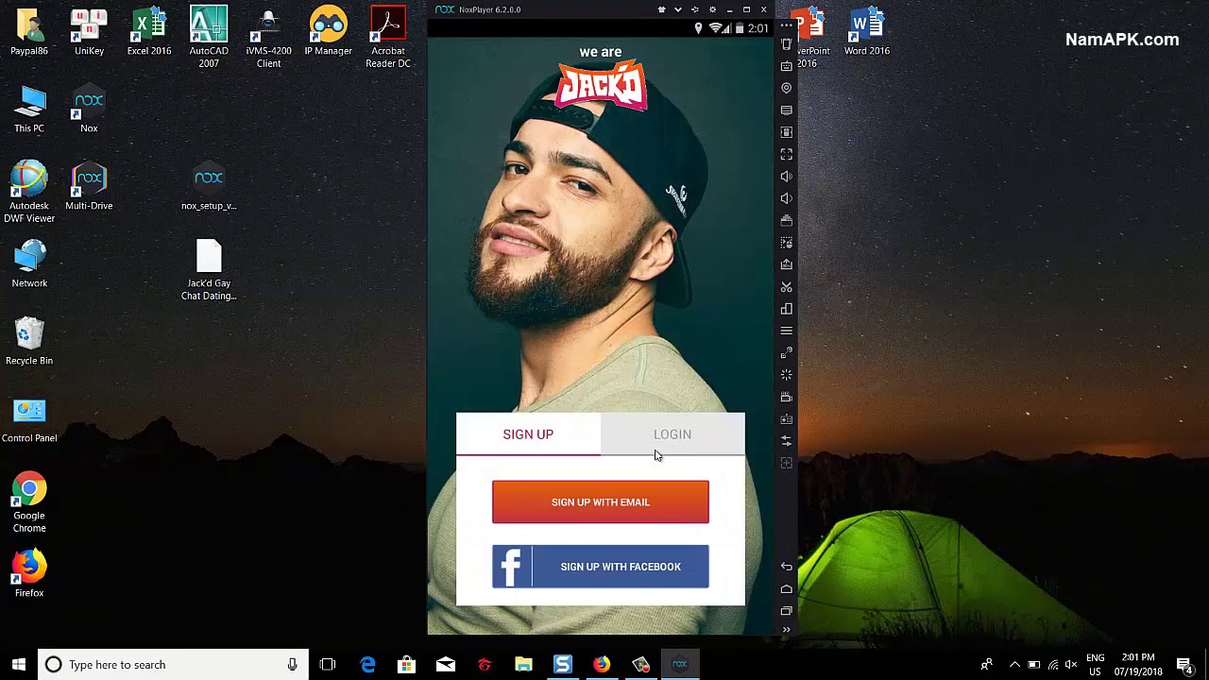Select the nox_setup_v... installer on desktop
This screenshot has width=1209, height=680.
pos(209,187)
